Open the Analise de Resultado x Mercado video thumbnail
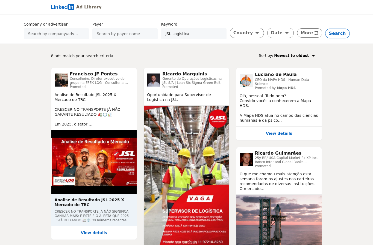 (94, 162)
